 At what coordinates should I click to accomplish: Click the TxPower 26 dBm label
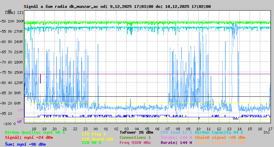[x=136, y=132]
